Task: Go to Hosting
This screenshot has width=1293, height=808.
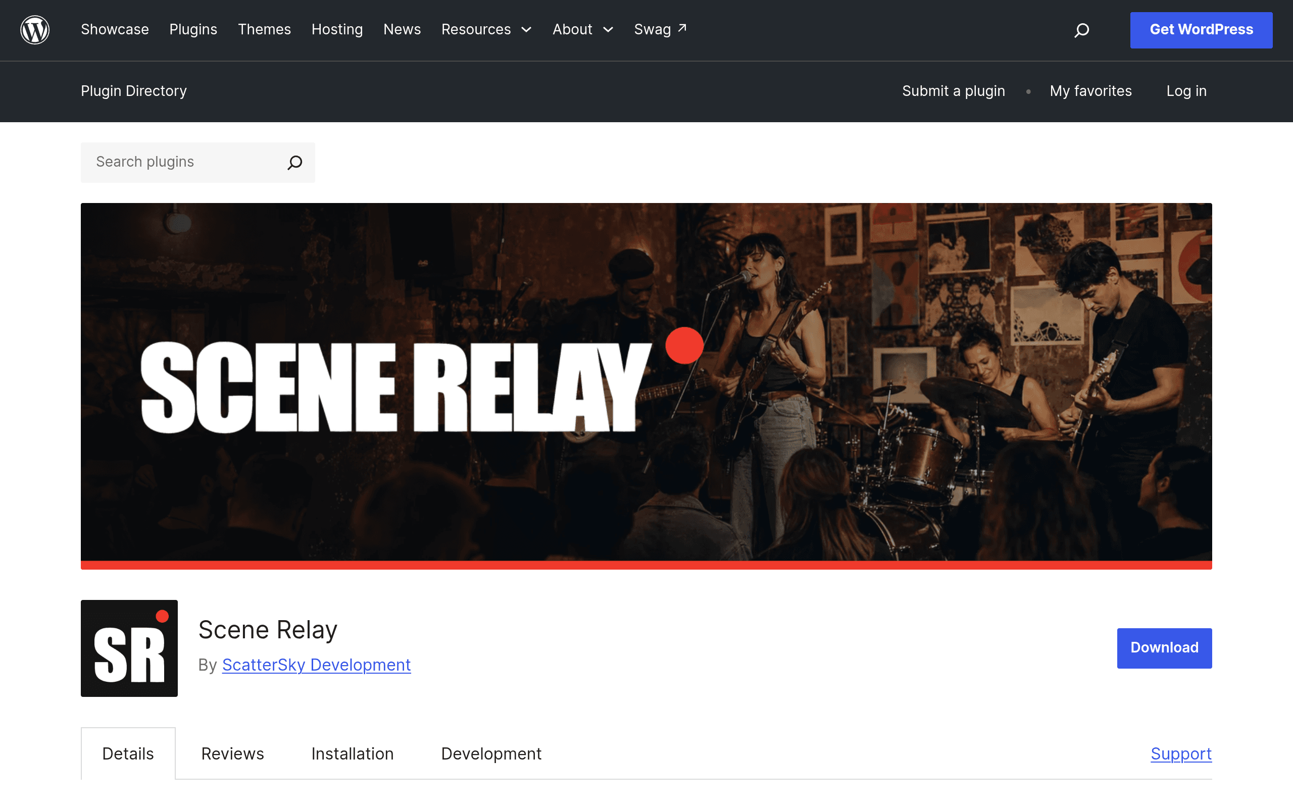Action: pyautogui.click(x=337, y=29)
